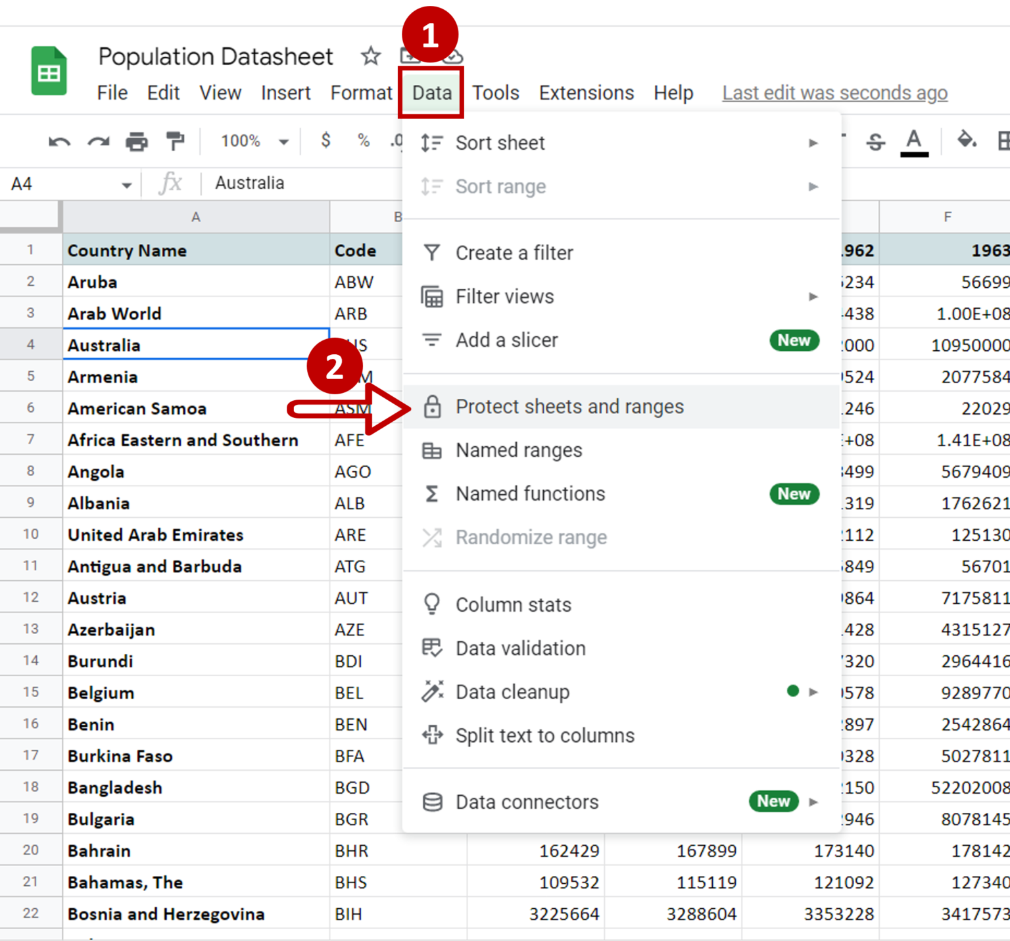Click the Last edit was seconds ago link
Screen dimensions: 1010x941
coord(834,93)
